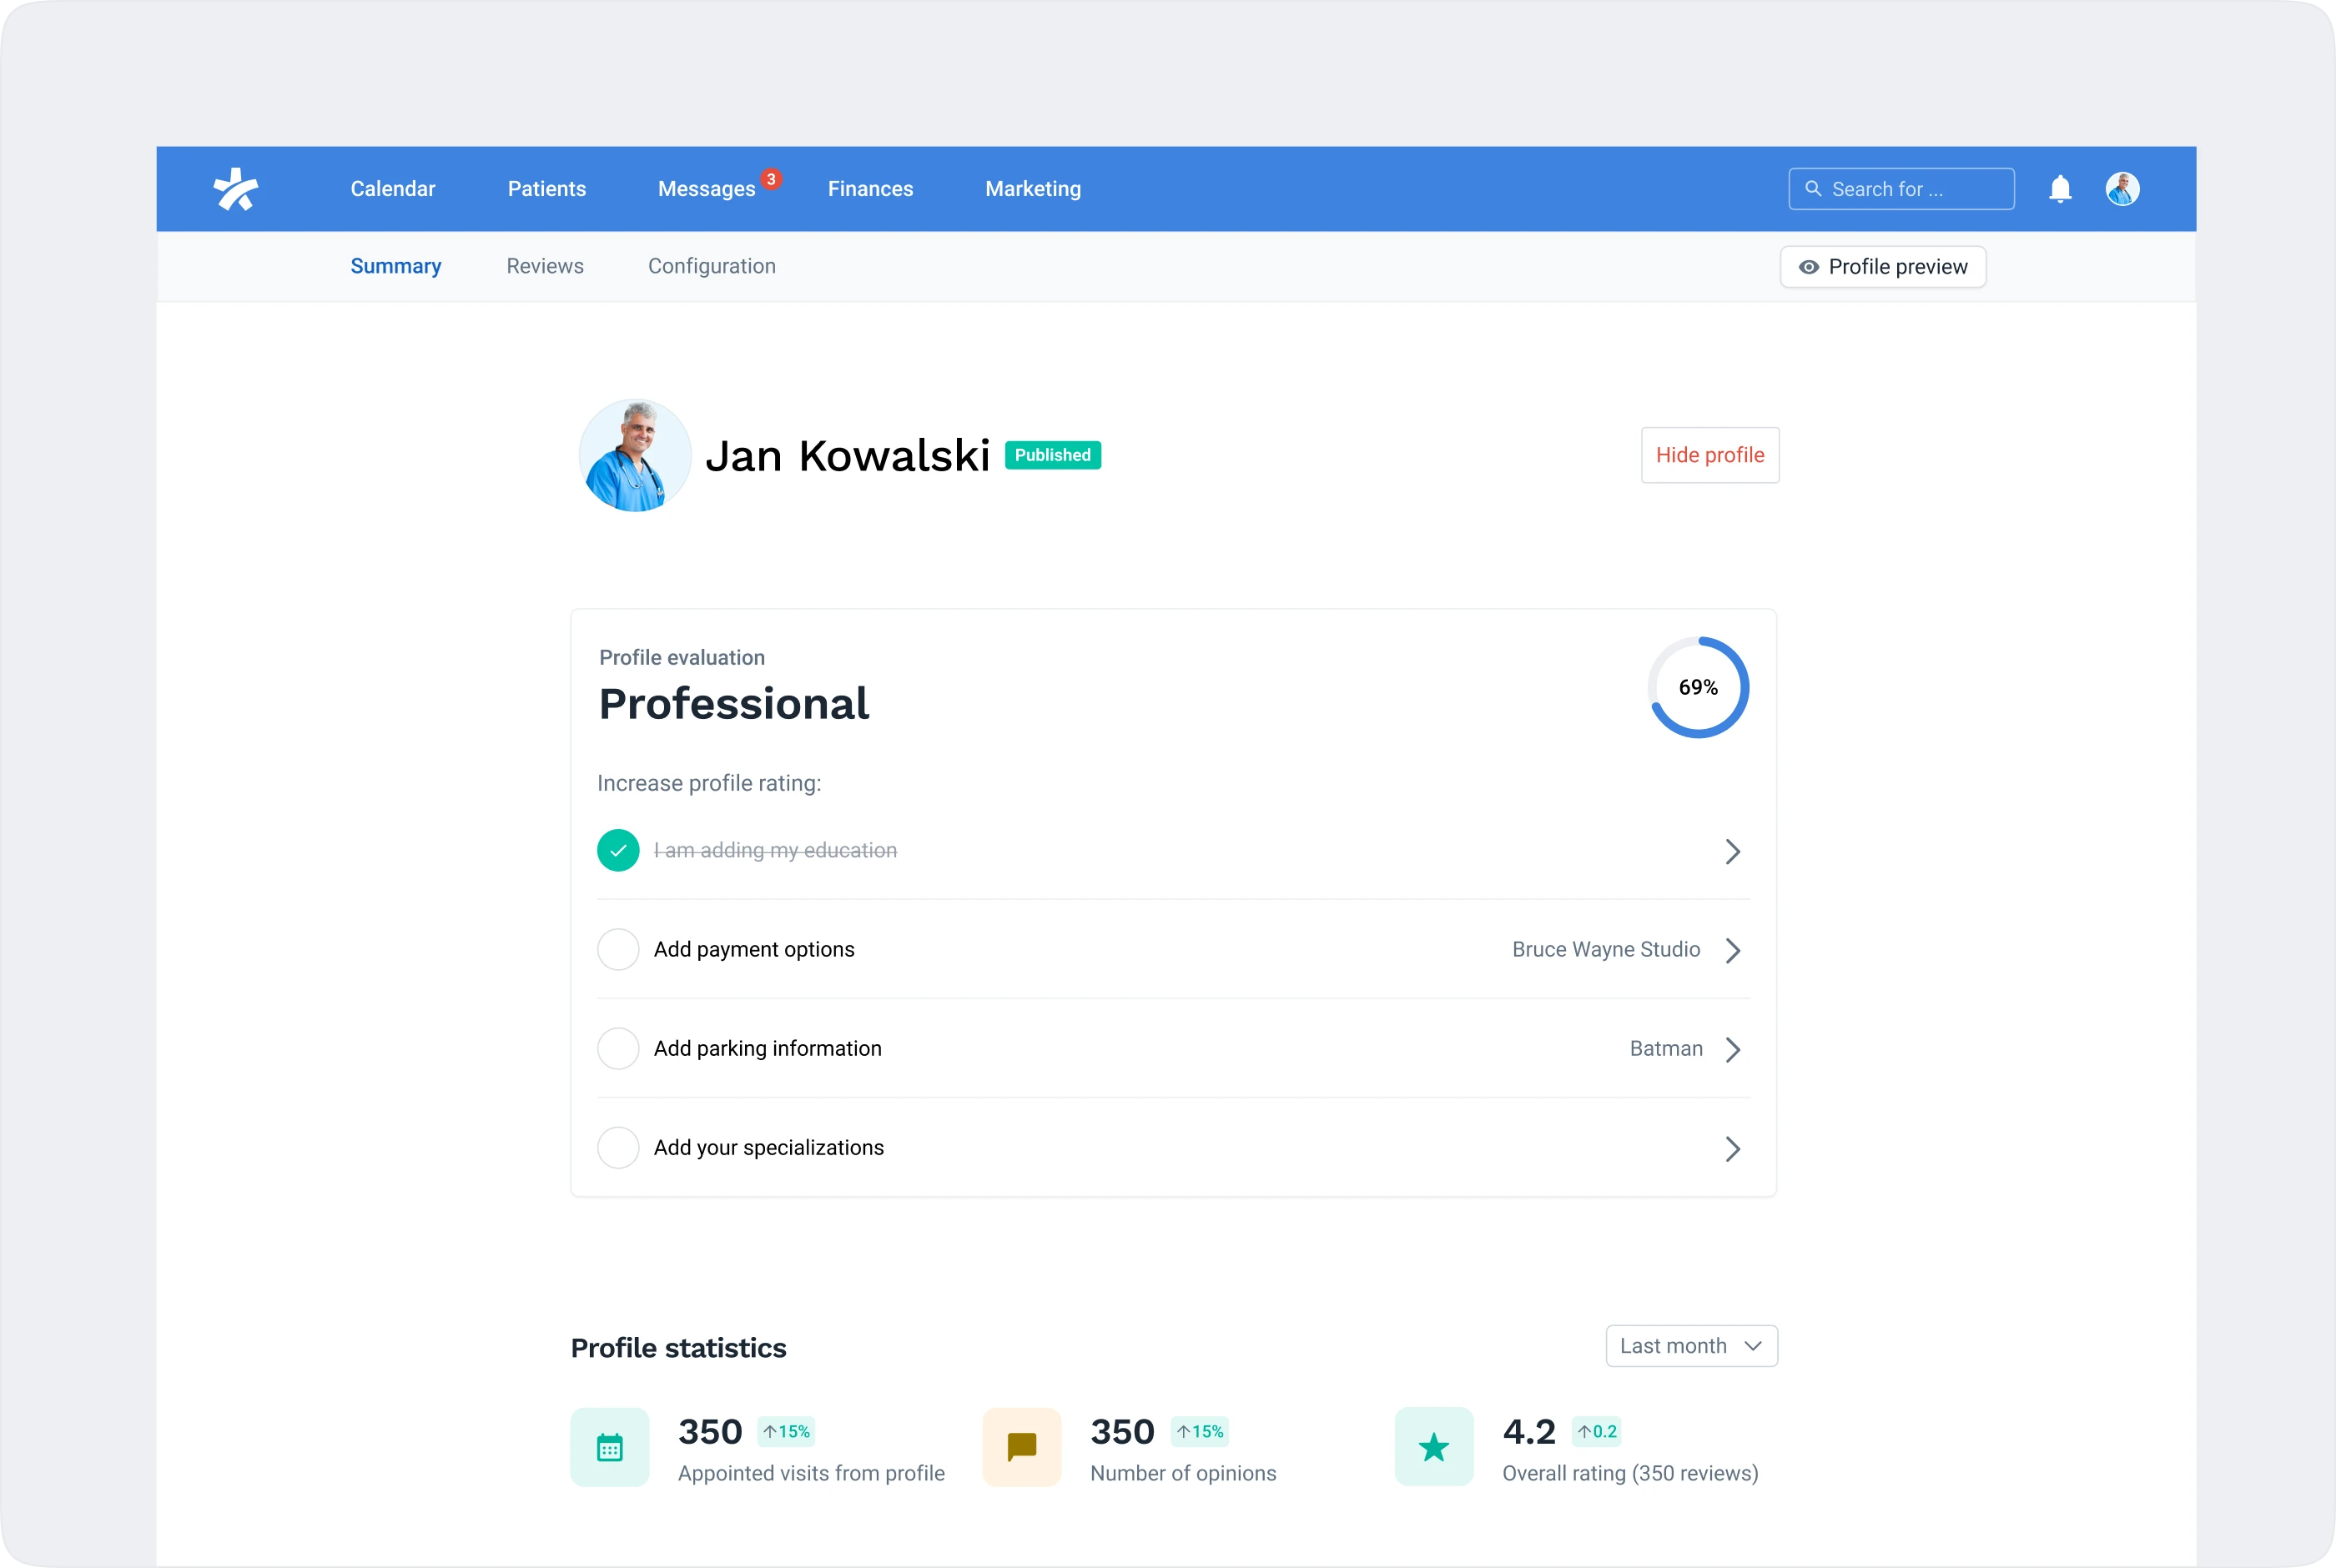Image resolution: width=2336 pixels, height=1568 pixels.
Task: Click the Docplanner logo icon
Action: 236,189
